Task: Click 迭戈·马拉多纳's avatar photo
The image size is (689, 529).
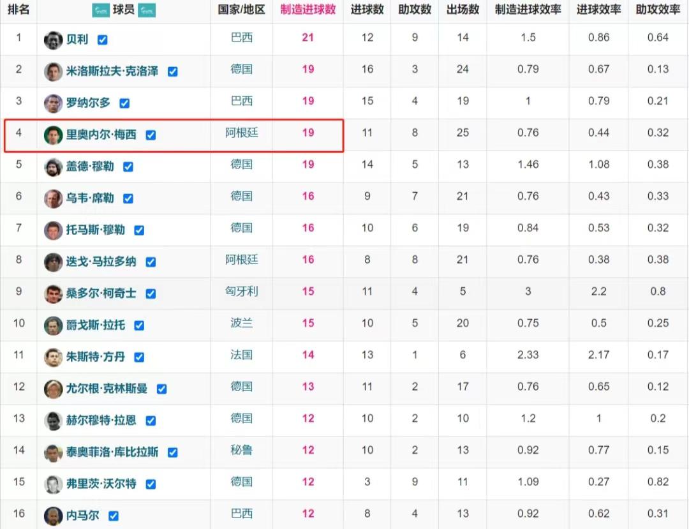Action: 53,262
